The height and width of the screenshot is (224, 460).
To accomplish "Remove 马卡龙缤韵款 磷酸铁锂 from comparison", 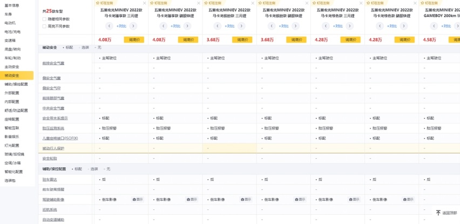I will click(x=307, y=3).
